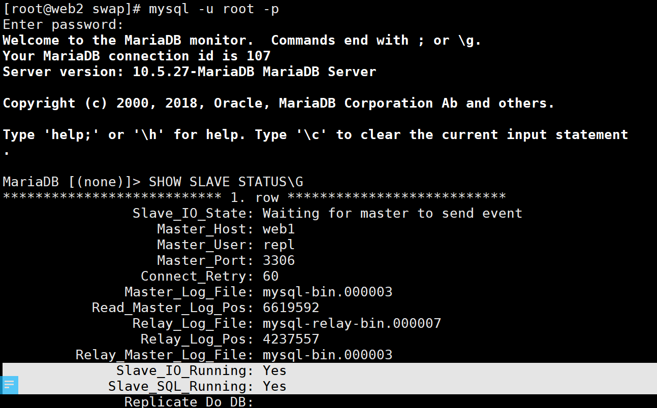Click the connection id 107 line
The height and width of the screenshot is (408, 657).
(x=137, y=56)
